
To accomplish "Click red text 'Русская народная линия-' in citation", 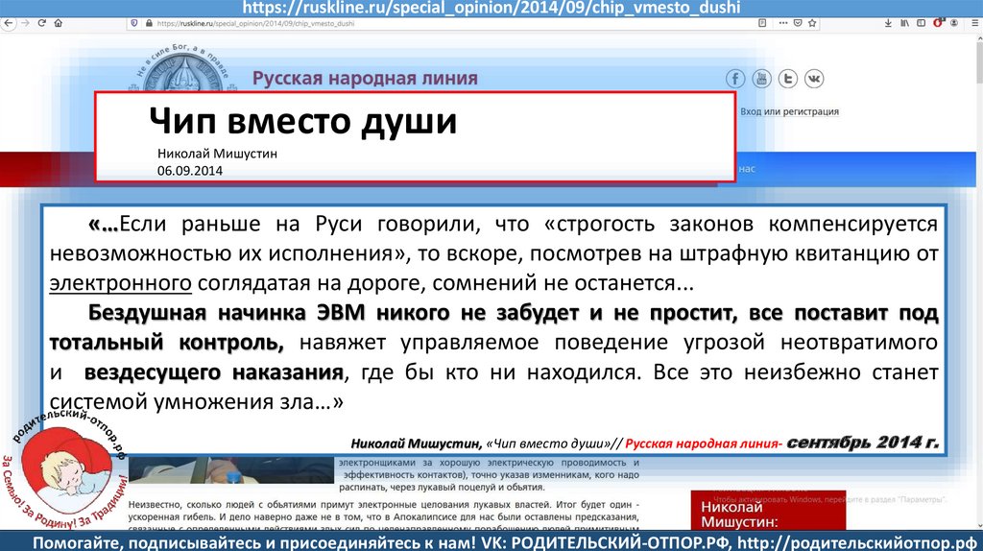I will pos(704,443).
